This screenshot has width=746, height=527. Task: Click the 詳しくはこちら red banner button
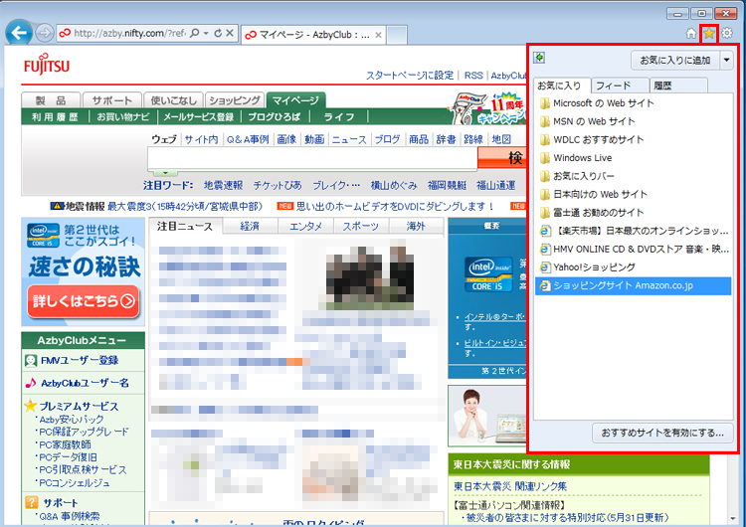(x=84, y=301)
